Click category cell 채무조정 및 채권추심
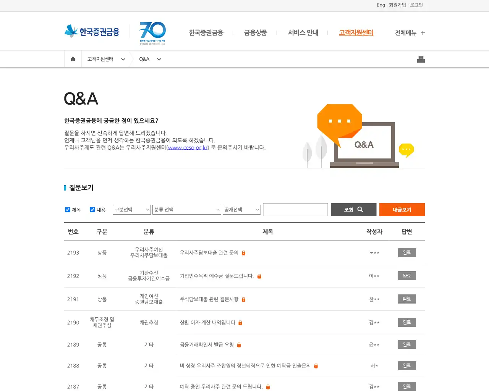Image resolution: width=489 pixels, height=391 pixels. (102, 322)
